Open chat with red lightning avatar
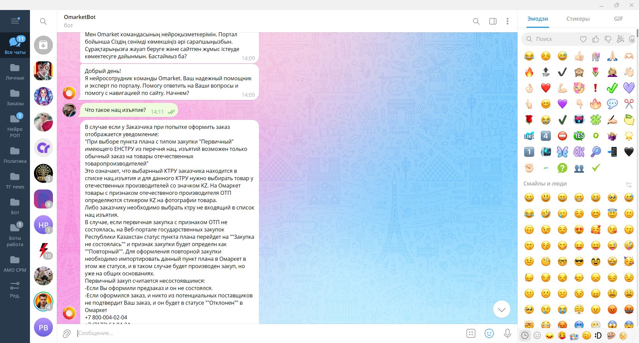The width and height of the screenshot is (639, 343). tap(43, 250)
